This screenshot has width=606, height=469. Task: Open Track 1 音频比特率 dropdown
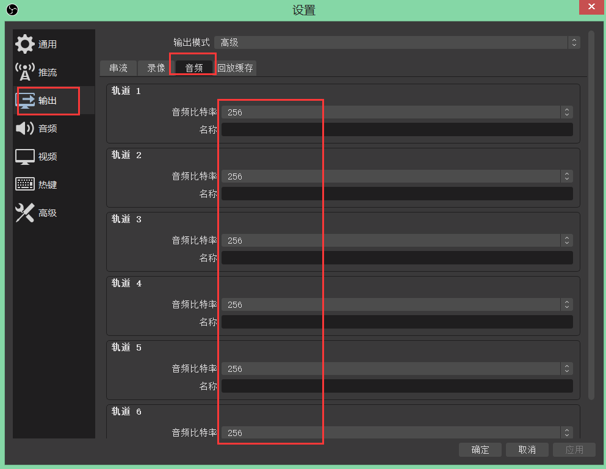coord(397,112)
